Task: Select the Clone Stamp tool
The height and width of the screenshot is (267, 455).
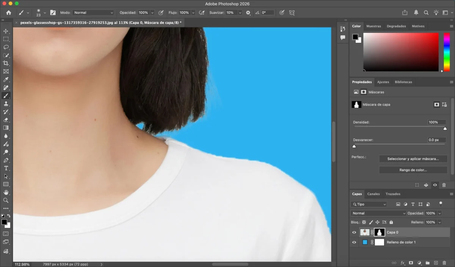Action: (6, 104)
